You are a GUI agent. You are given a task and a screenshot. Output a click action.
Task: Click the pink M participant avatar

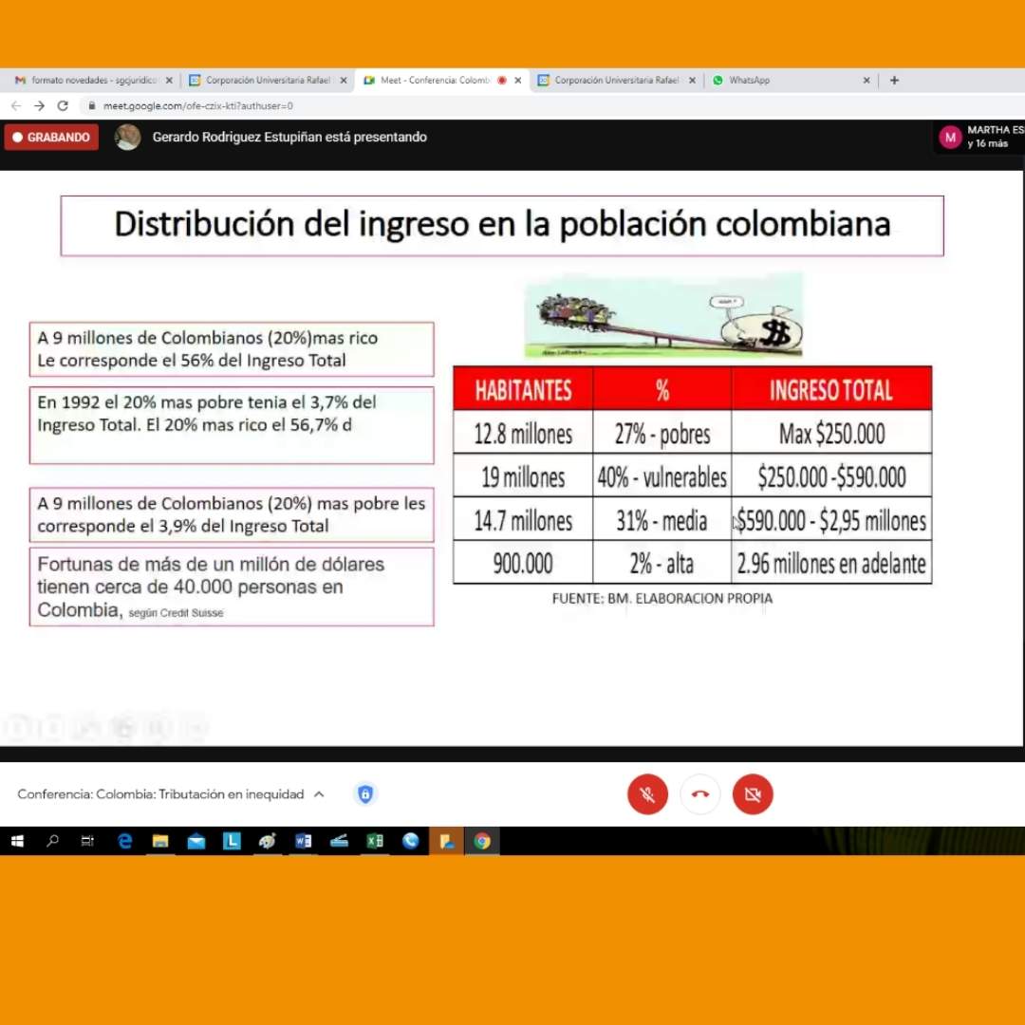tap(950, 138)
